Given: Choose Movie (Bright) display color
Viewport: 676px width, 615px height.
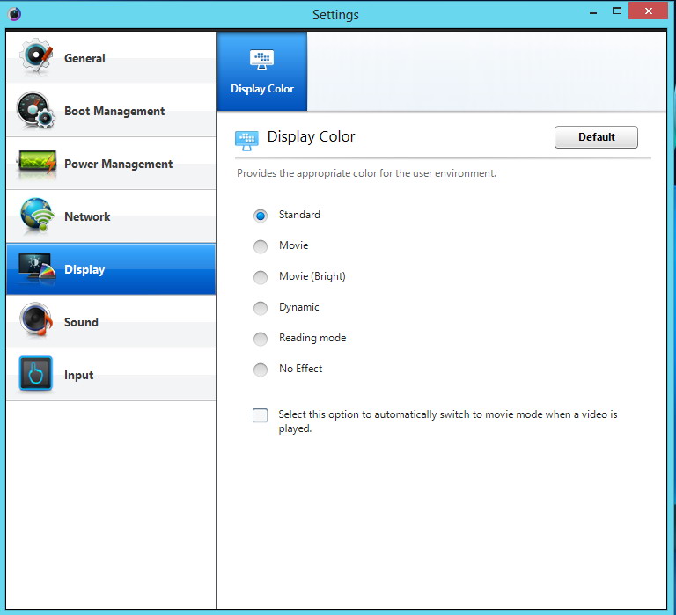Looking at the screenshot, I should [261, 277].
